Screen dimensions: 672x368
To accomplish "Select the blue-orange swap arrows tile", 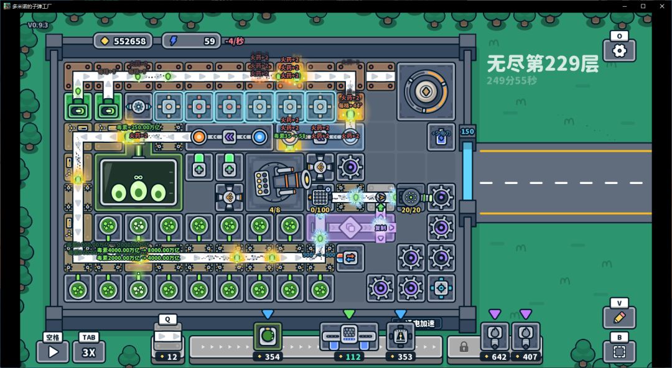I will (x=350, y=258).
